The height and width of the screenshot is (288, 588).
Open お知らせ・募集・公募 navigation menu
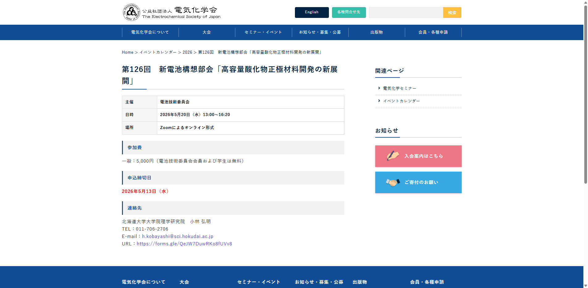(x=320, y=32)
